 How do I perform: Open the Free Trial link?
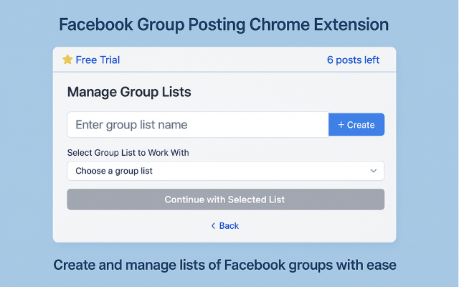[x=98, y=60]
